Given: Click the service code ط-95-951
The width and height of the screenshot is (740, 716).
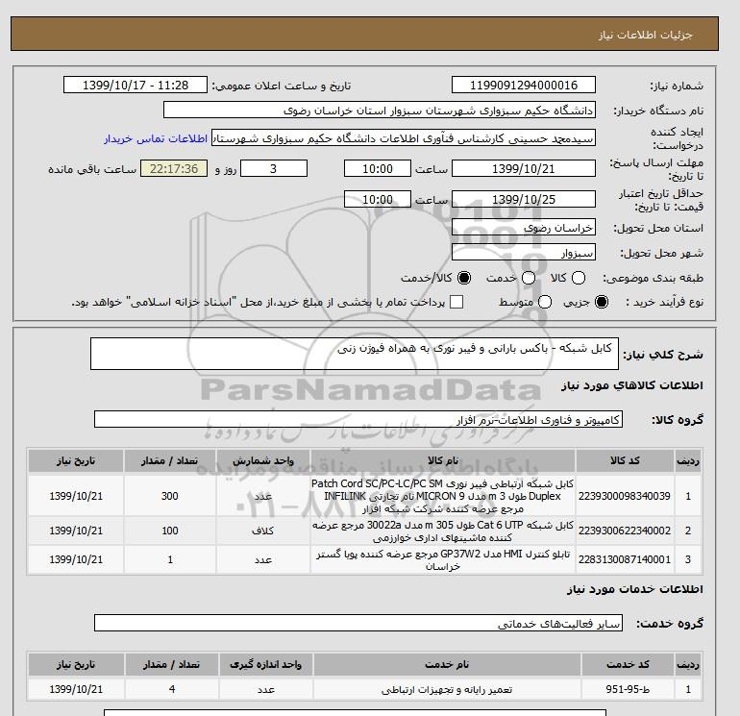Looking at the screenshot, I should tap(628, 689).
